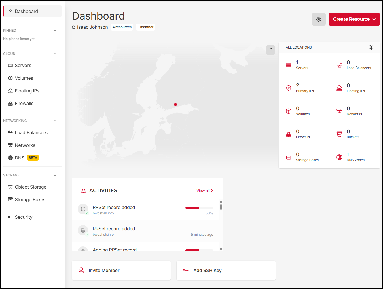Open the locations map icon
Screen dimensions: 383x289
371,47
